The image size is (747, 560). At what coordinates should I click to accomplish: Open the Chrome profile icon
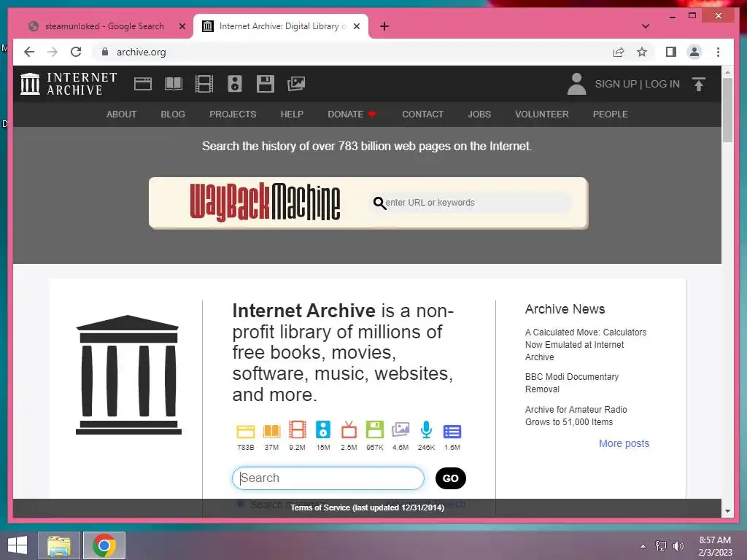(694, 52)
